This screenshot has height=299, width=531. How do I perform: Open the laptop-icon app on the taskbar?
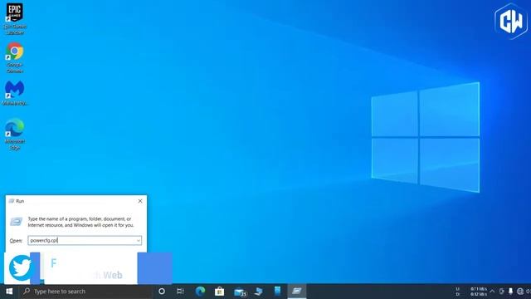(x=258, y=292)
